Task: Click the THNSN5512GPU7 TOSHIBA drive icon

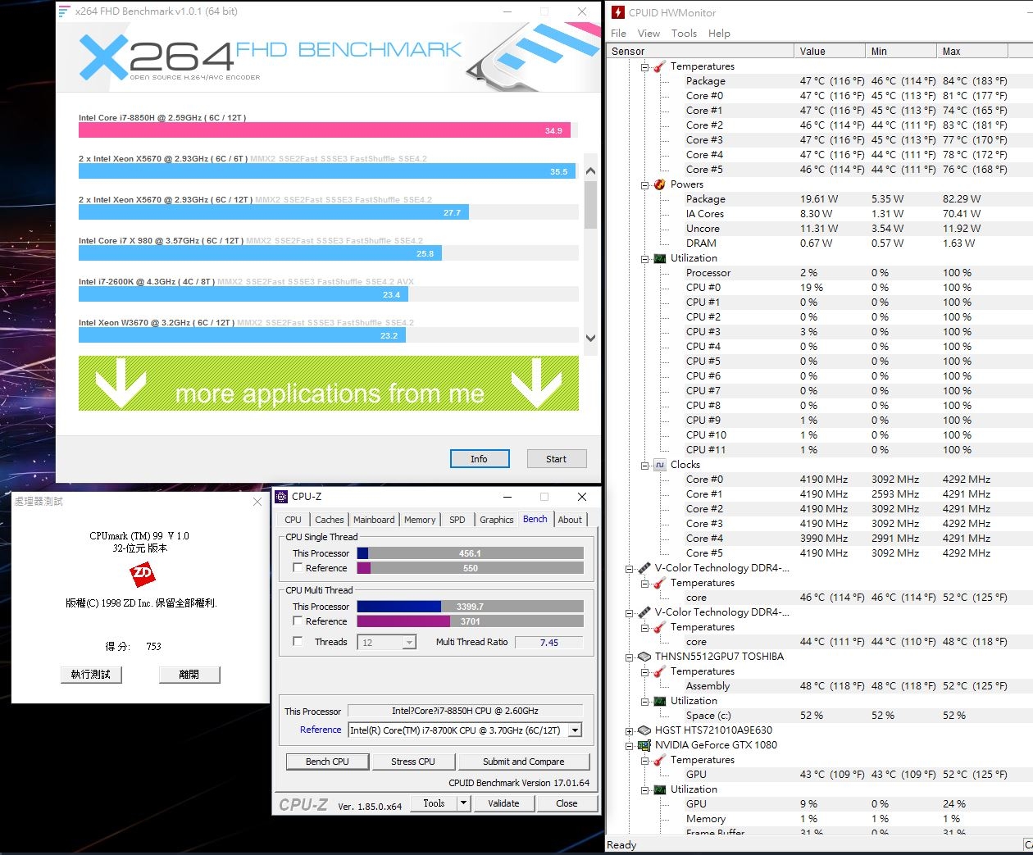Action: coord(644,657)
